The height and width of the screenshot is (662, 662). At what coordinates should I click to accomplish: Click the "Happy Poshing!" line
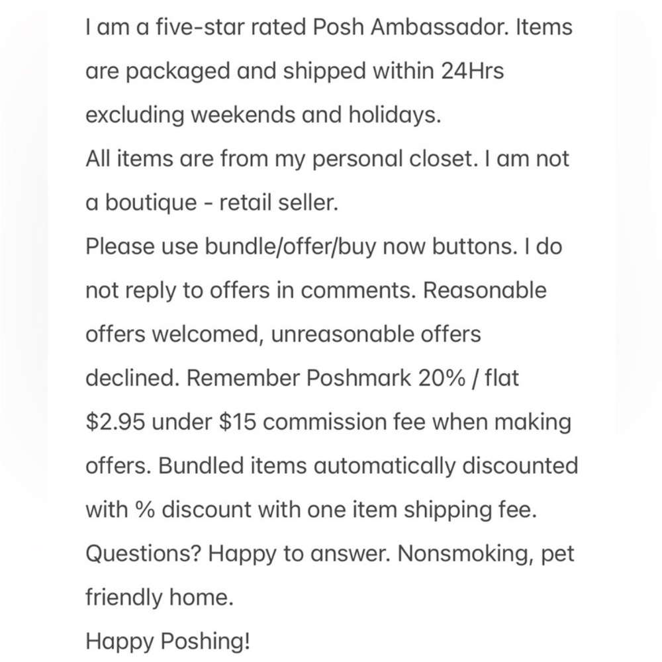(x=168, y=641)
